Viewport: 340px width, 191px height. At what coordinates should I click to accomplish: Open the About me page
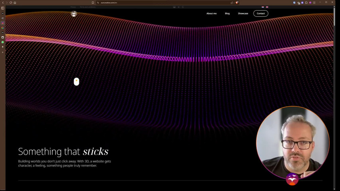211,14
